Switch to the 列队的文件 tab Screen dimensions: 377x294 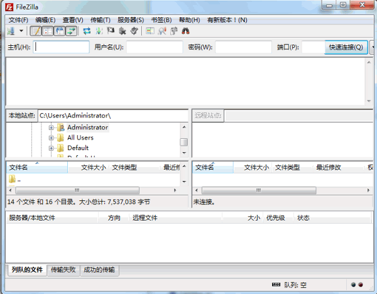(27, 269)
